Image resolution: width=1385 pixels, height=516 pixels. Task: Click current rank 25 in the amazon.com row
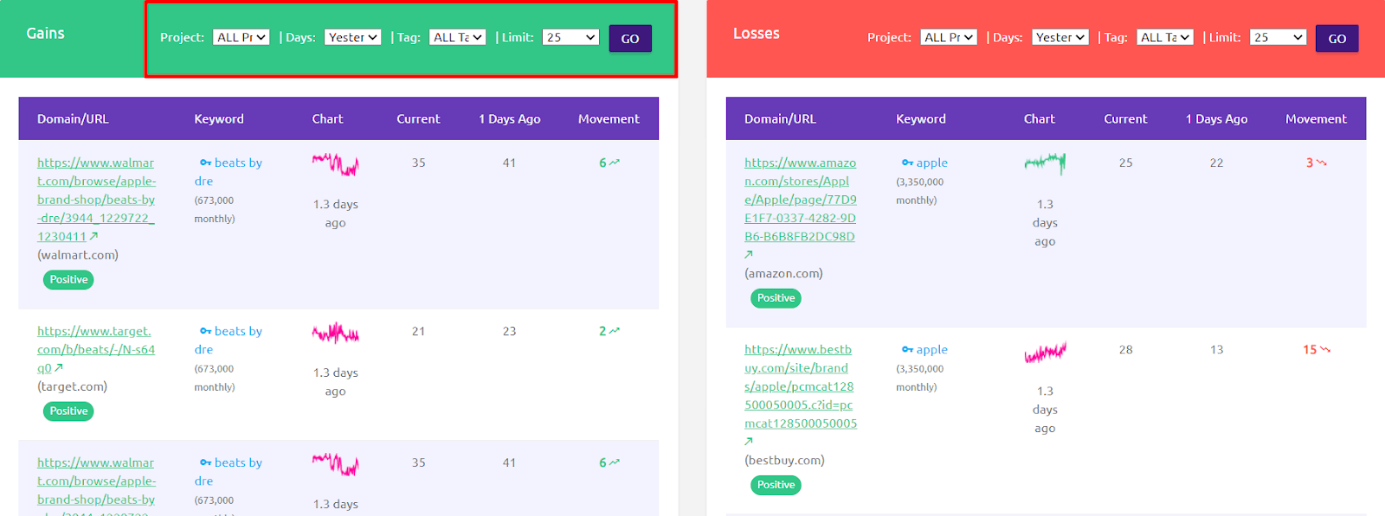tap(1125, 162)
